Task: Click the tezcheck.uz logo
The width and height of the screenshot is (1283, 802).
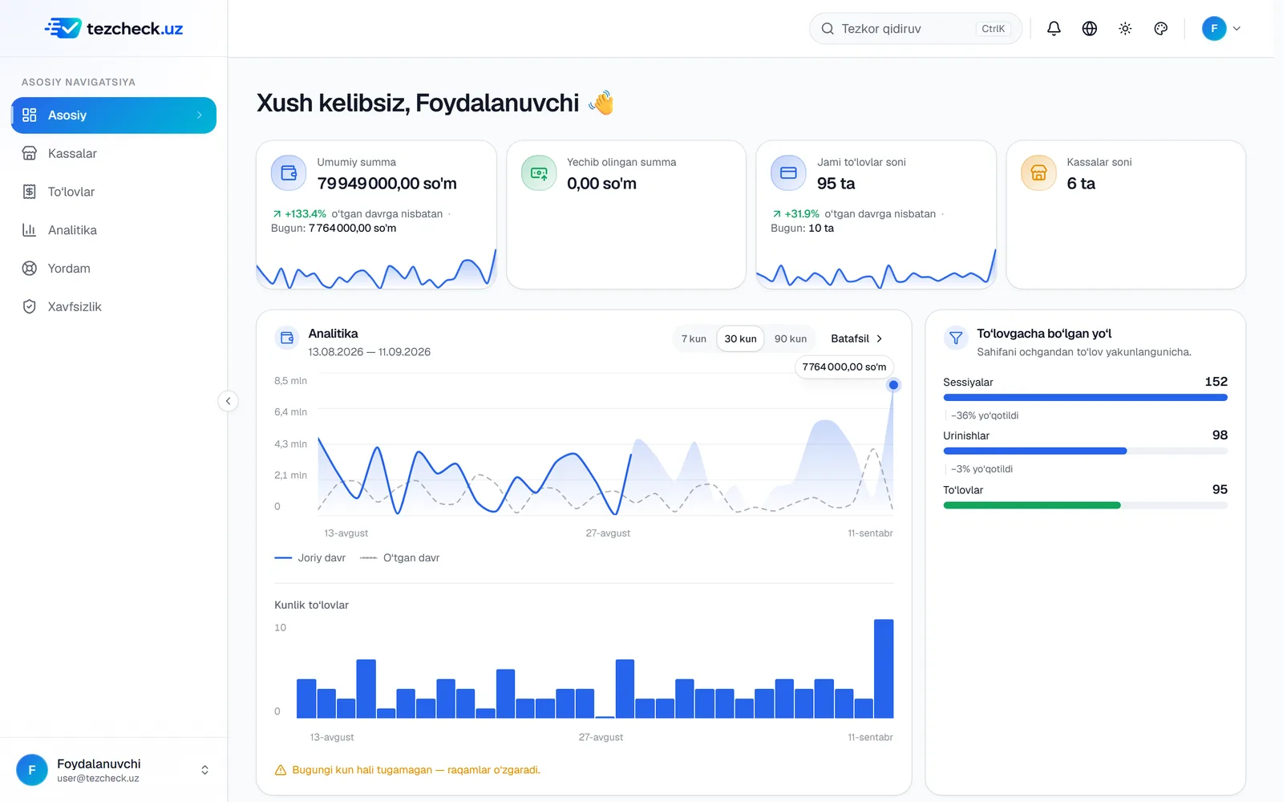Action: 114,29
